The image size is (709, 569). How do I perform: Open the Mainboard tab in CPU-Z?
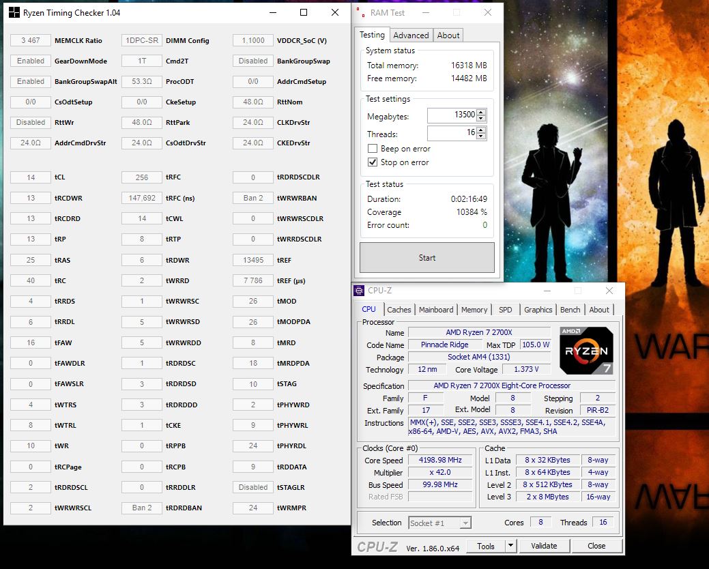(x=436, y=310)
